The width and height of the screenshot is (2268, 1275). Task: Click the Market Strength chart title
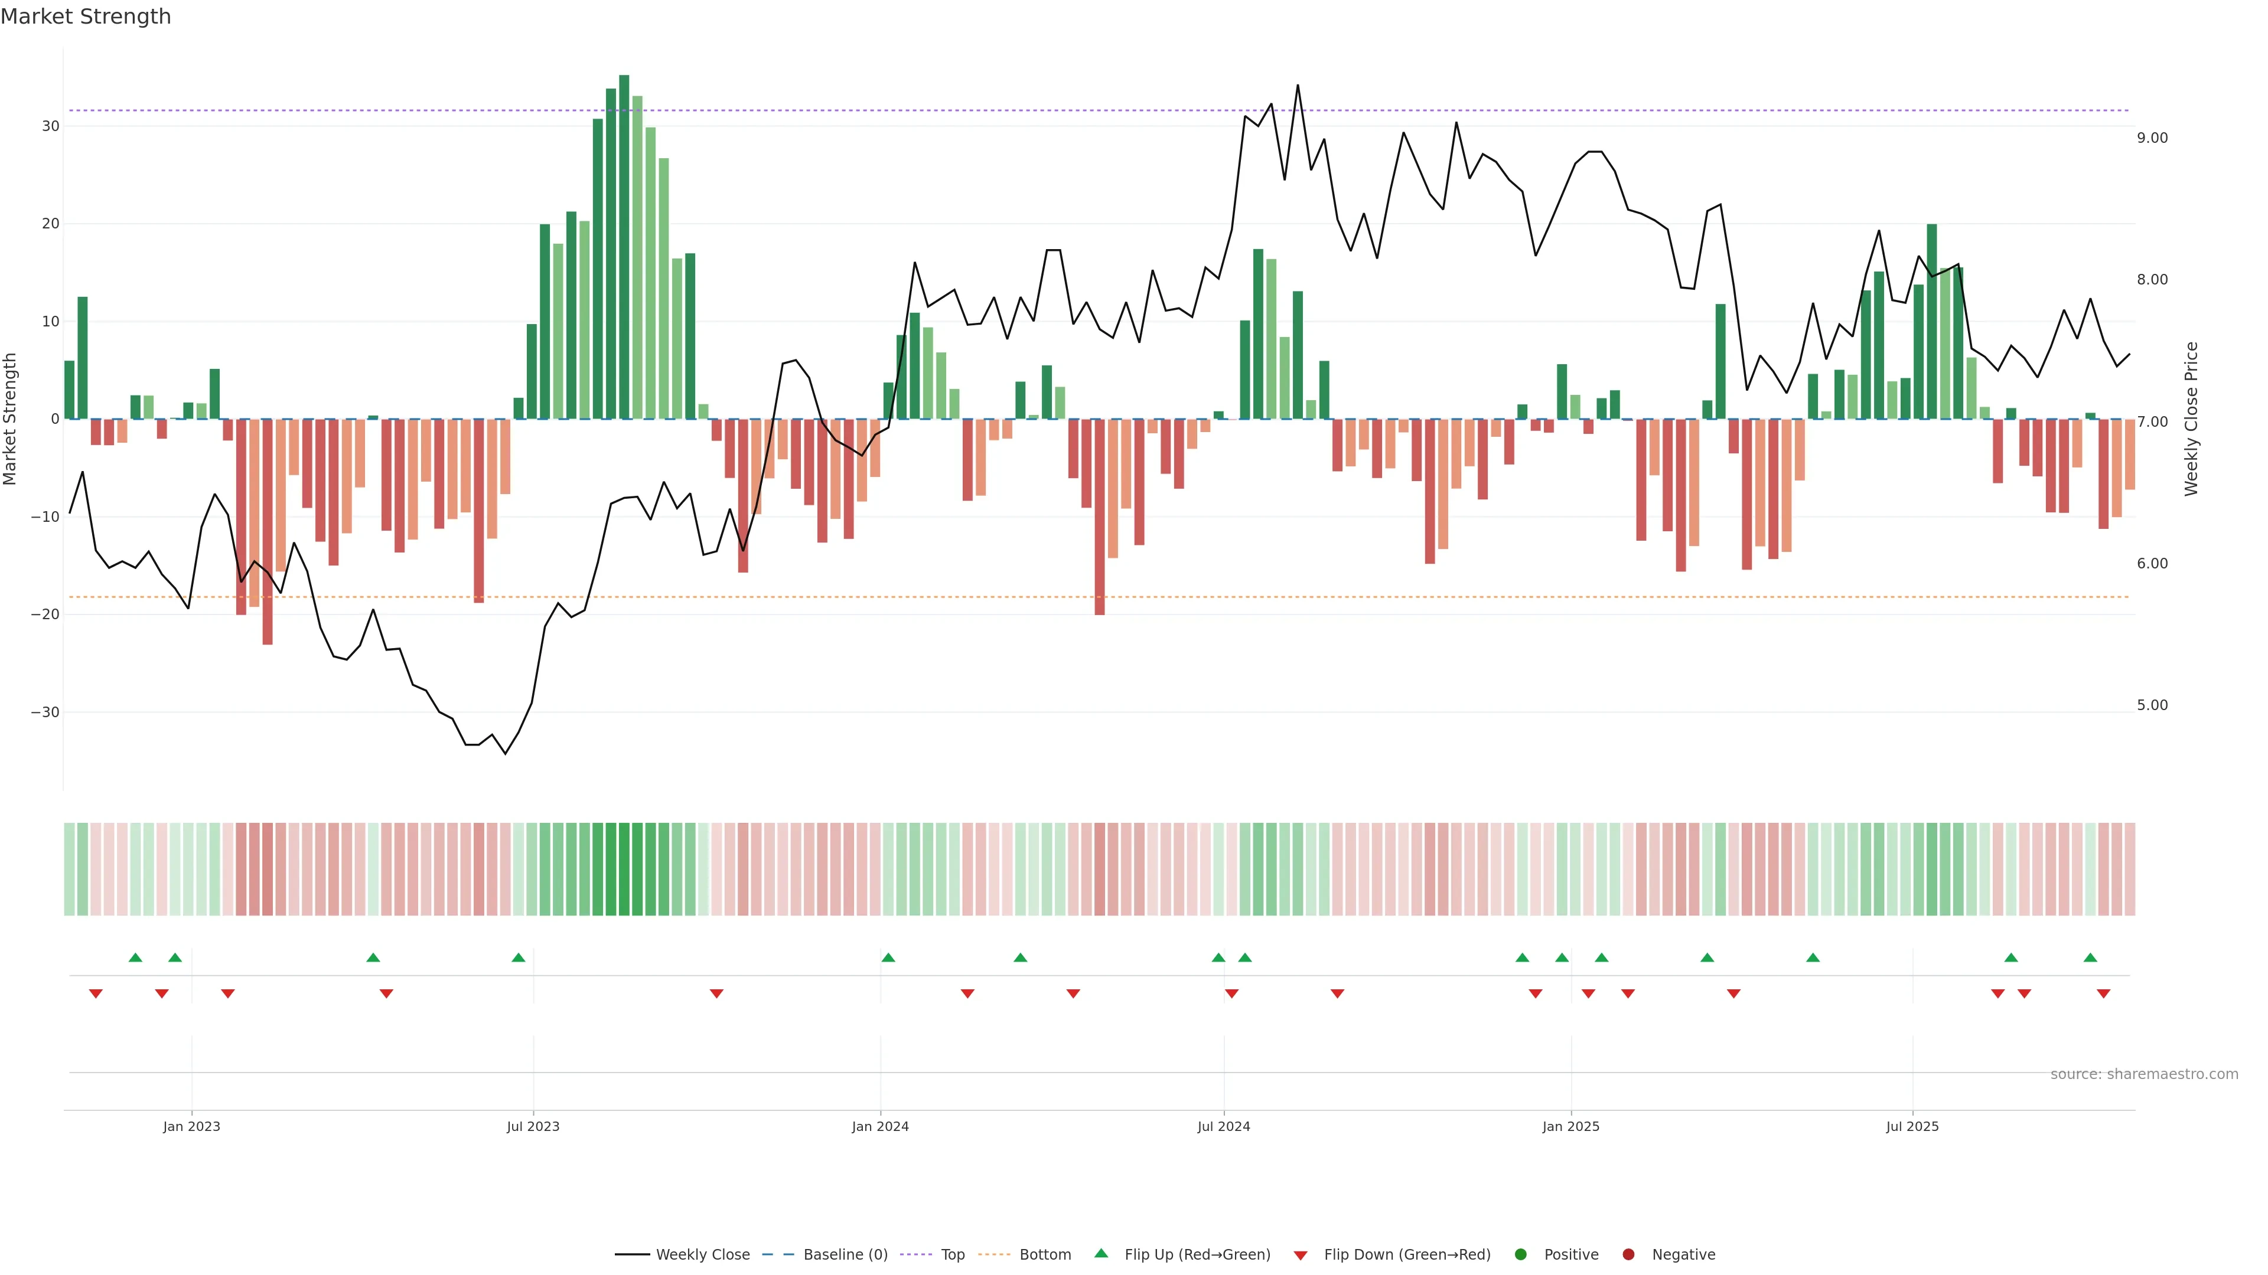[x=86, y=17]
